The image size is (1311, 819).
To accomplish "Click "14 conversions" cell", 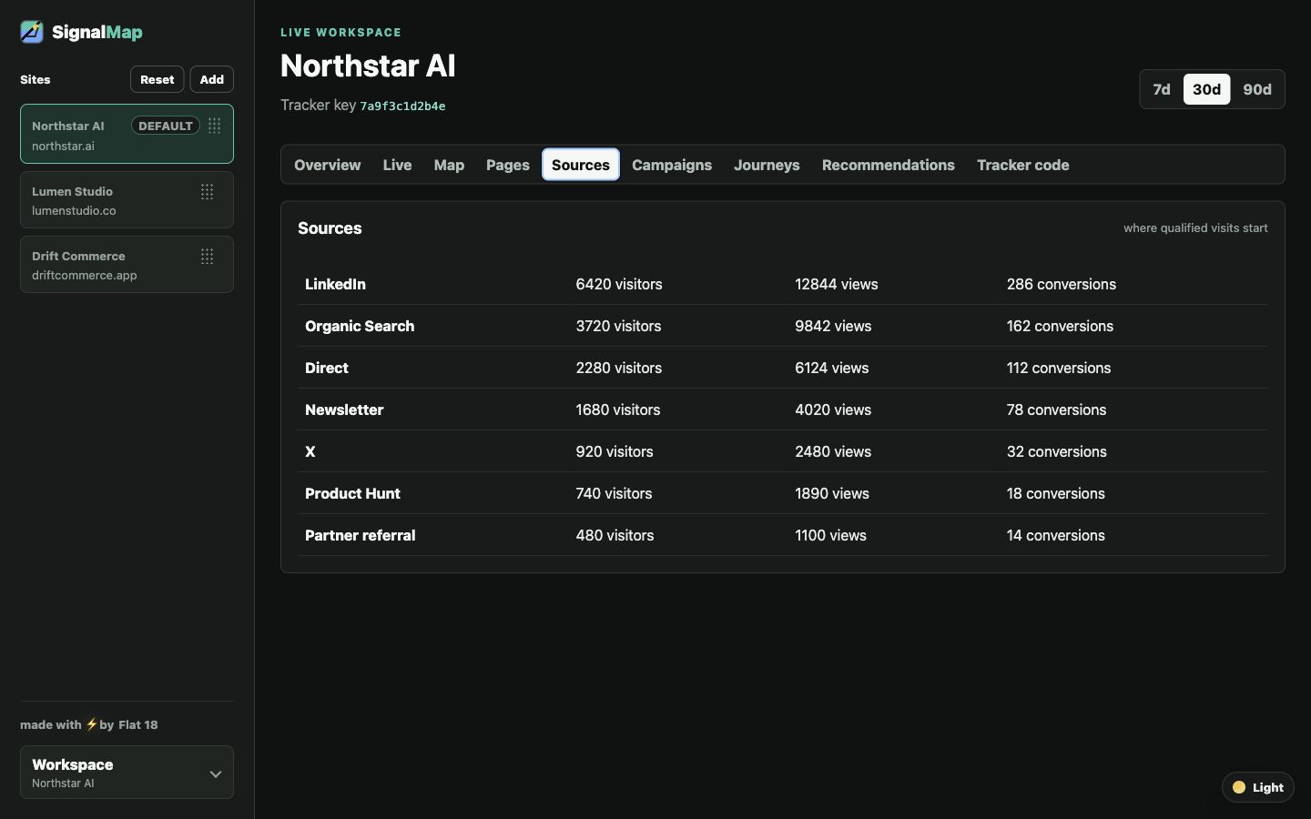I will pos(1056,535).
